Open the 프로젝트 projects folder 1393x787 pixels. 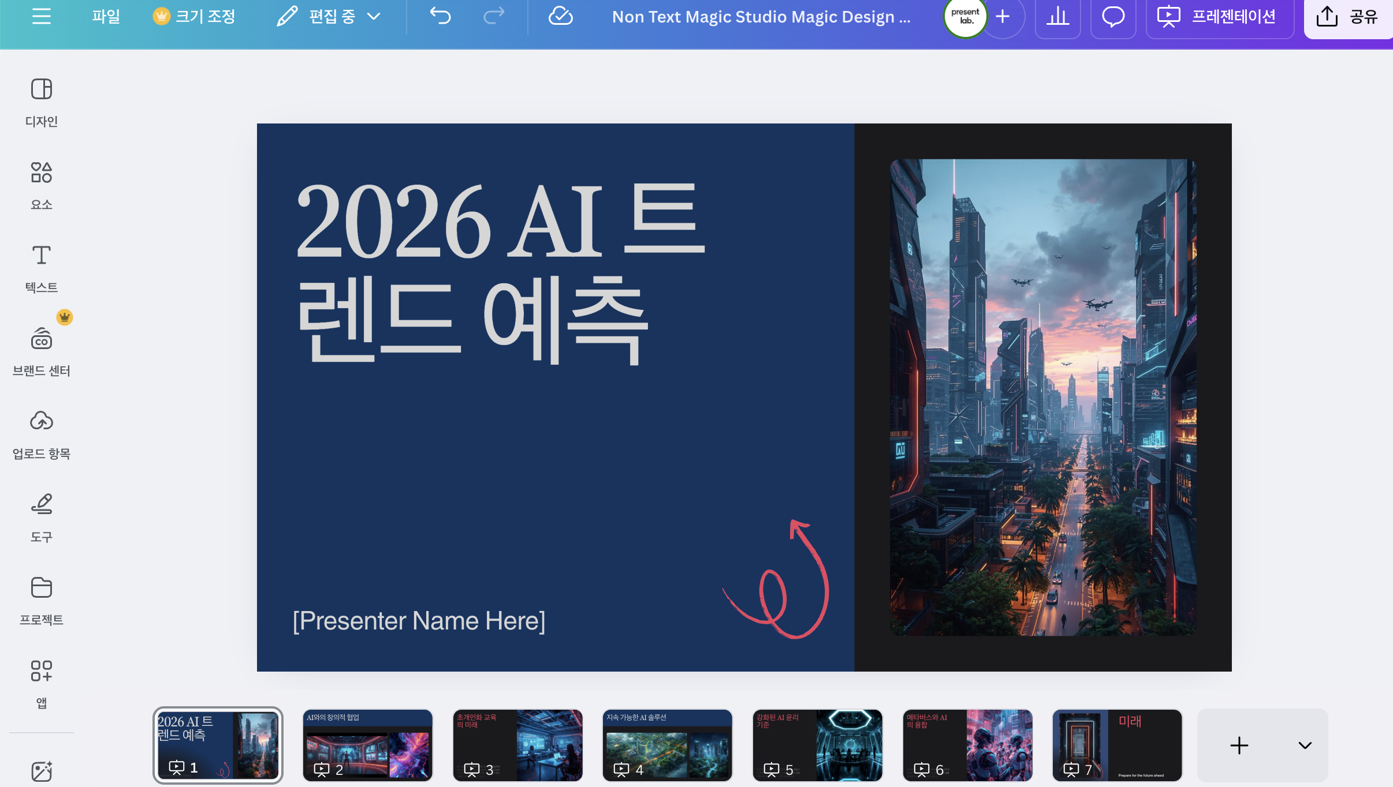tap(42, 601)
